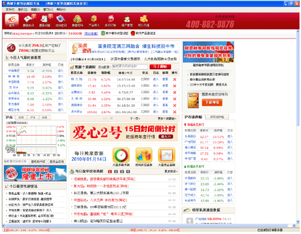Open the 帮助 menu
The height and width of the screenshot is (234, 301).
(x=61, y=10)
